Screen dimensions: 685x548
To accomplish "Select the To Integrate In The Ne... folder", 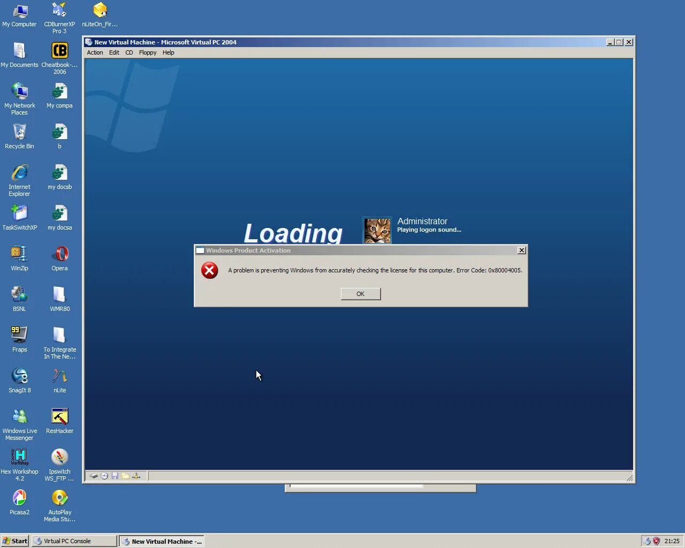I will click(x=59, y=344).
